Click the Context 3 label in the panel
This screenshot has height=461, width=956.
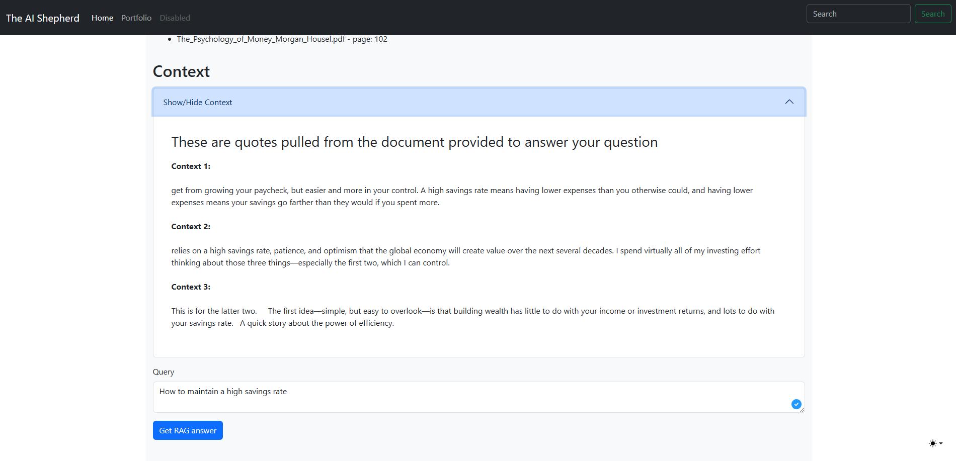tap(190, 287)
